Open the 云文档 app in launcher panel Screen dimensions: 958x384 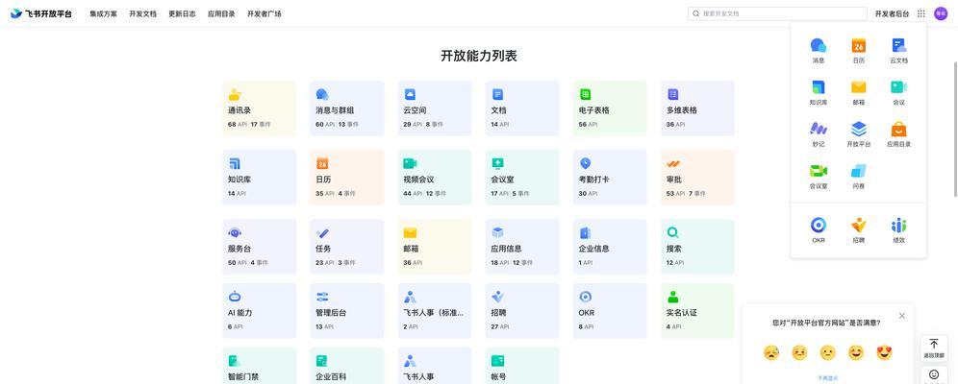pos(898,51)
